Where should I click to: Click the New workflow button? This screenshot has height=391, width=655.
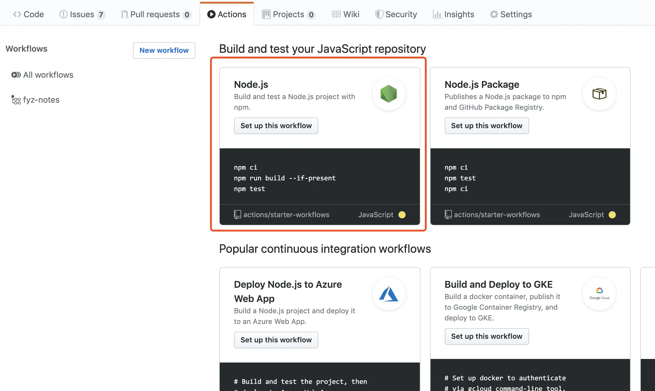[164, 50]
